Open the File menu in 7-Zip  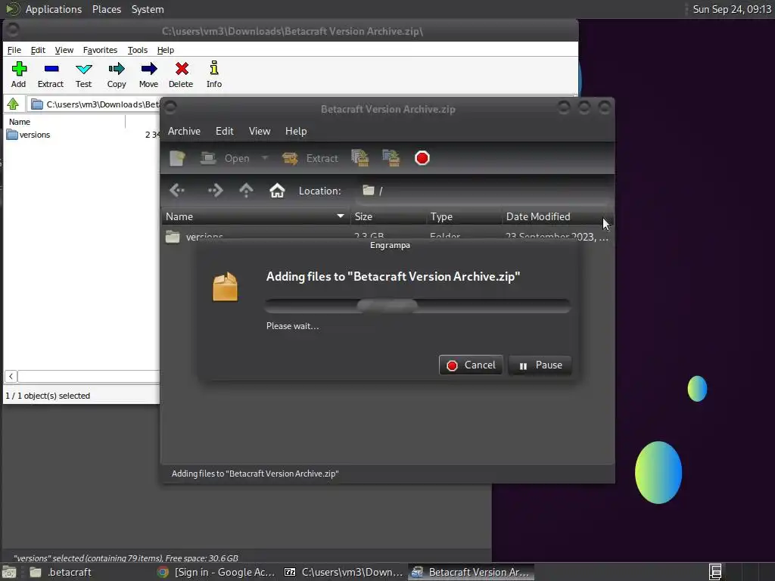point(14,50)
